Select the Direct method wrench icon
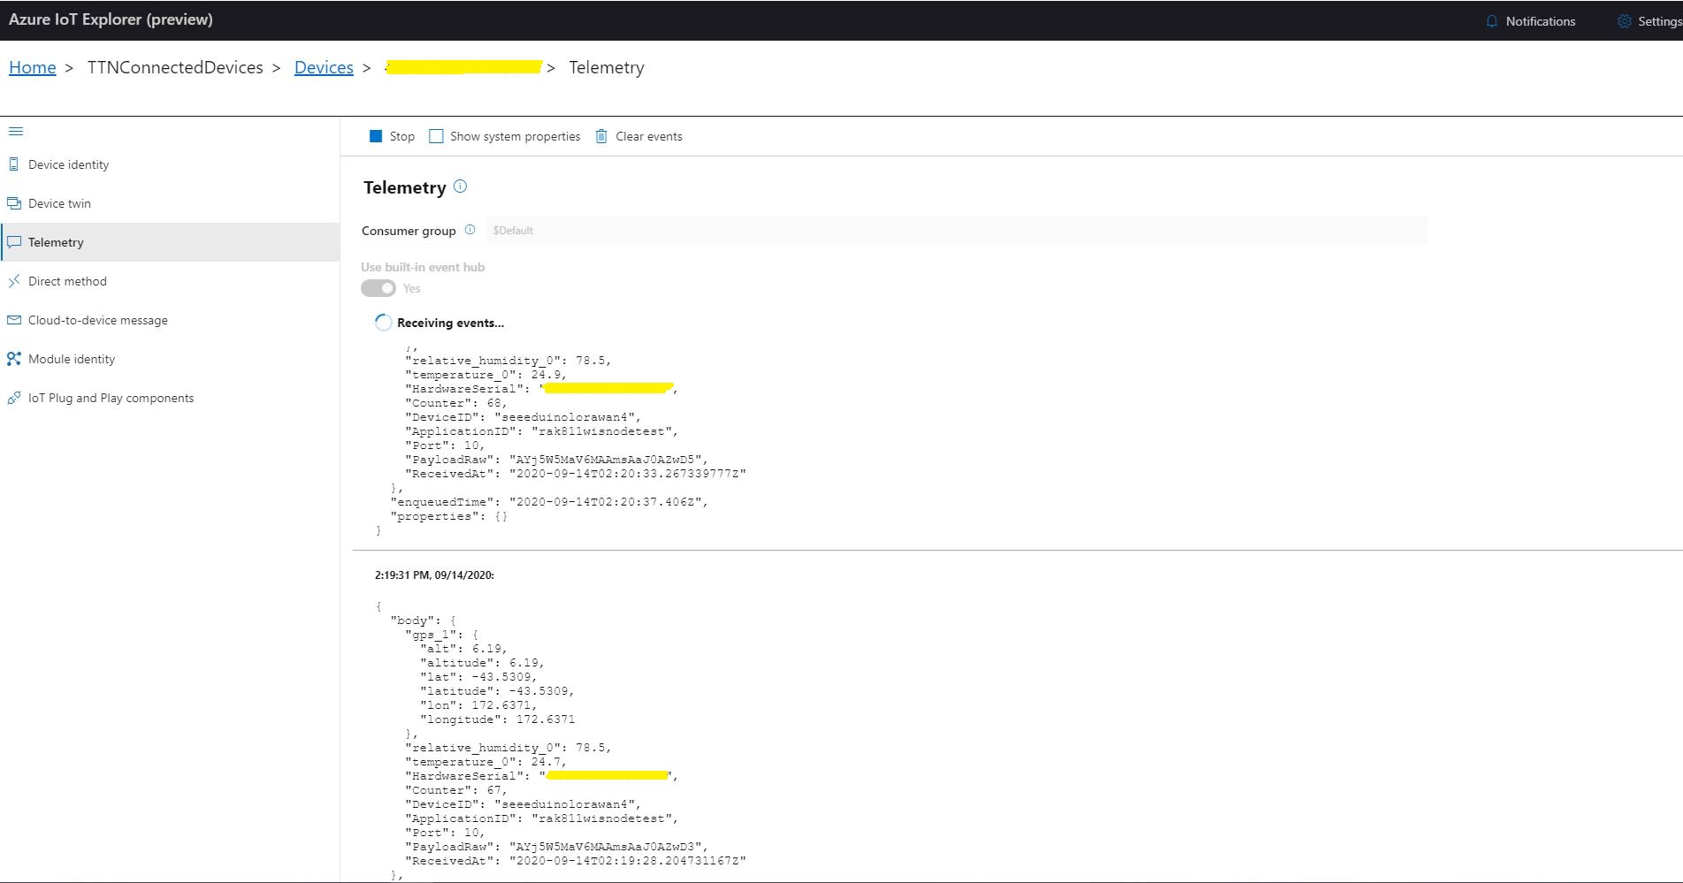 (x=14, y=280)
